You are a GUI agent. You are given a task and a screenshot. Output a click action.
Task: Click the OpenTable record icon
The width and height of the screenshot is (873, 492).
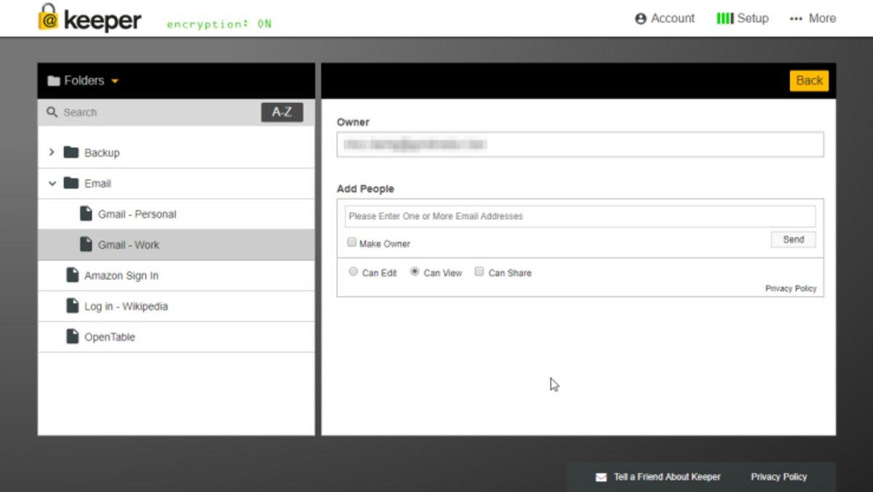point(72,336)
